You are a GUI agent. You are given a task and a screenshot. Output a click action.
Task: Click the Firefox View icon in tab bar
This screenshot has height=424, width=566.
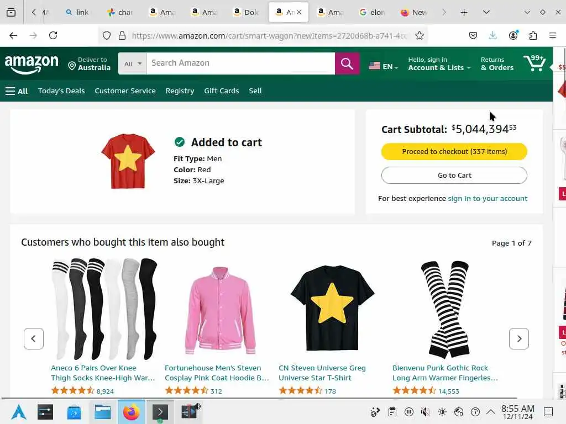(11, 12)
